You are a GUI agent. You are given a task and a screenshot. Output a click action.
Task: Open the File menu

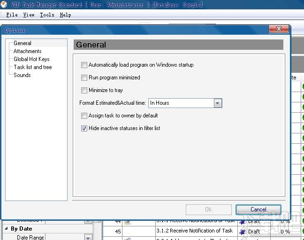pyautogui.click(x=12, y=15)
